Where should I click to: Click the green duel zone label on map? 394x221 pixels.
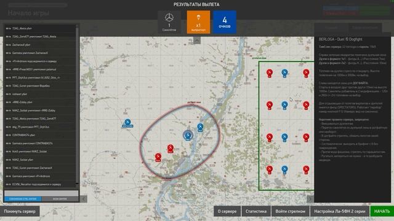click(x=259, y=58)
